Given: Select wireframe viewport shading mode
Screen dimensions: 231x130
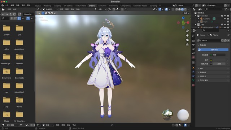Looking at the screenshot, I should (x=176, y=9).
